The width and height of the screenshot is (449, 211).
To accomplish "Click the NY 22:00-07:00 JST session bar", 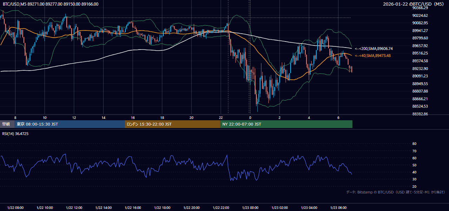I will [x=286, y=124].
